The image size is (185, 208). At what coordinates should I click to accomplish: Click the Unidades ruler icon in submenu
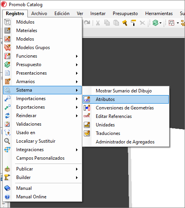[x=87, y=125]
